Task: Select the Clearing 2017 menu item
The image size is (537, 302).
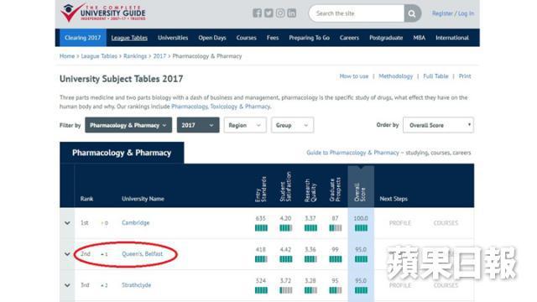Action: (83, 38)
